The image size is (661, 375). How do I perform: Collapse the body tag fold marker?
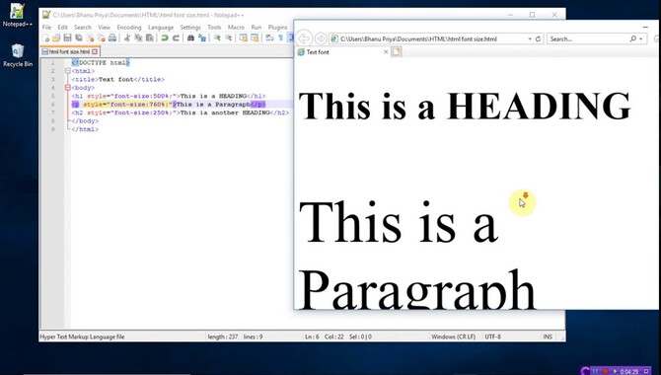point(68,88)
